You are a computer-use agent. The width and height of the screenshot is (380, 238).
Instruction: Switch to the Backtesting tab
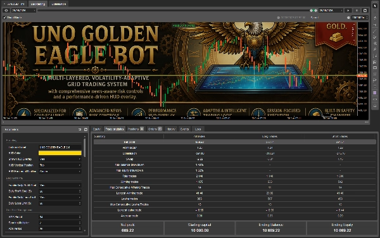click(x=38, y=4)
